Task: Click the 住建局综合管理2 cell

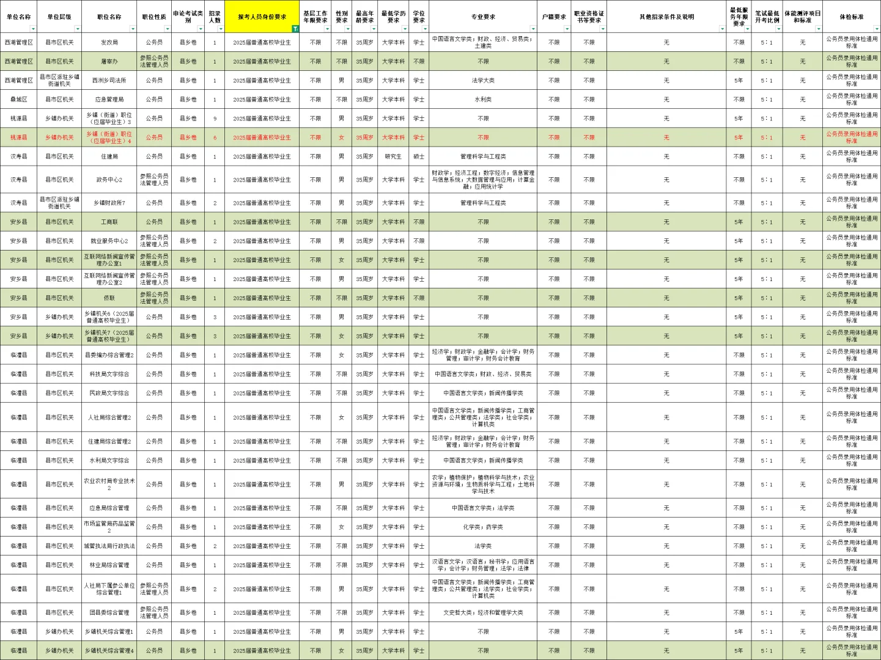Action: tap(109, 441)
